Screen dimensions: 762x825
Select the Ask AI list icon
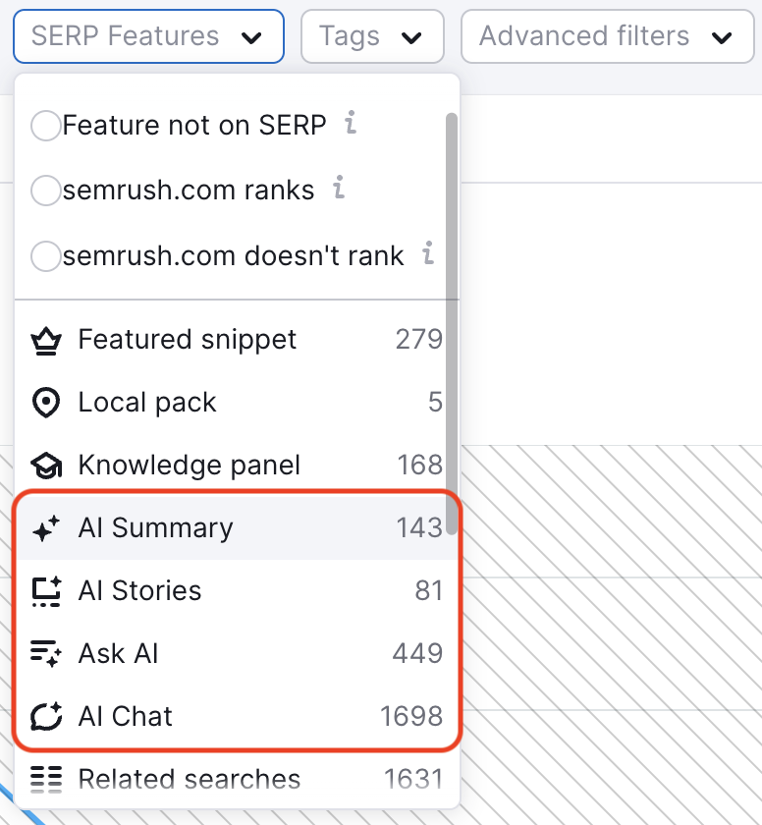pyautogui.click(x=44, y=653)
